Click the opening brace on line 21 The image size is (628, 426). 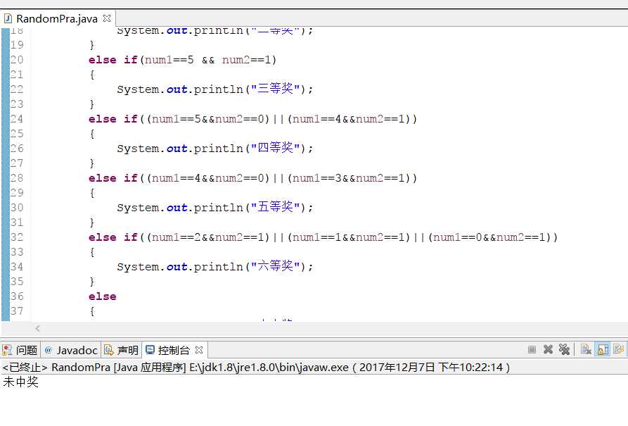click(92, 75)
